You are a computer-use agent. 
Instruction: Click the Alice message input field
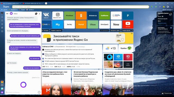tap(22, 92)
